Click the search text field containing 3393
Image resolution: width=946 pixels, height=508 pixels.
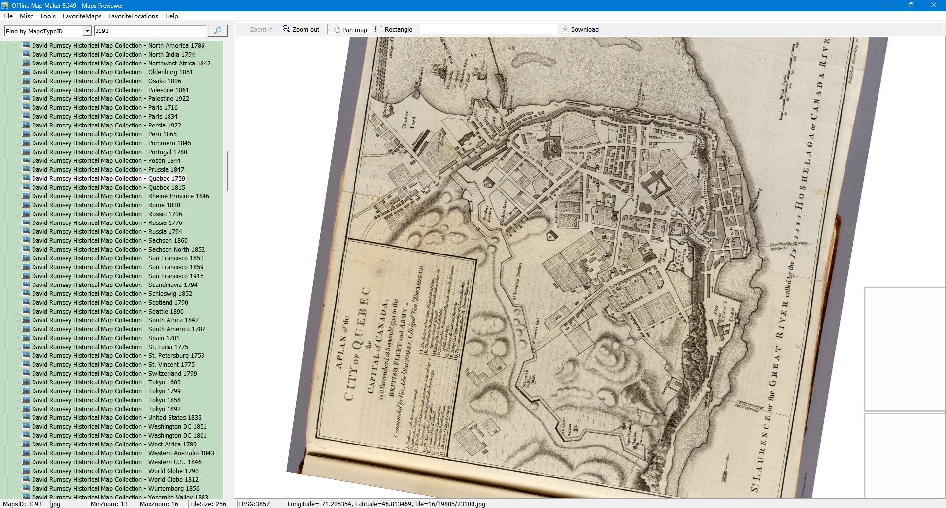click(150, 31)
